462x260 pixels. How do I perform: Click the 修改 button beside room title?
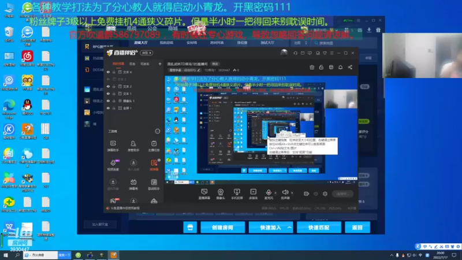[215, 64]
